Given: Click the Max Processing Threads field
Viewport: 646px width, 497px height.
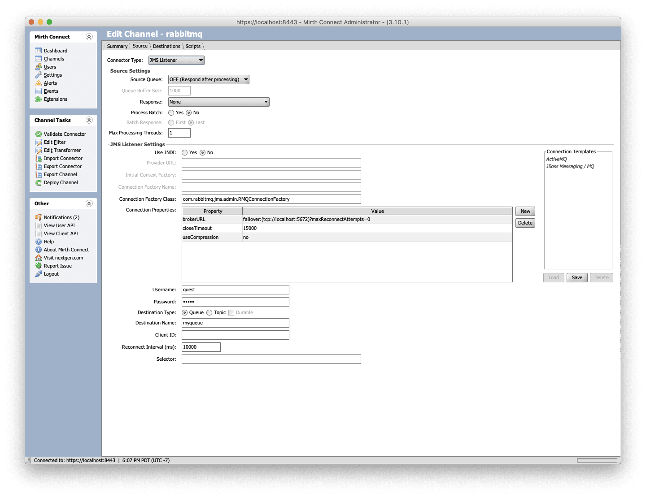Looking at the screenshot, I should click(x=179, y=133).
